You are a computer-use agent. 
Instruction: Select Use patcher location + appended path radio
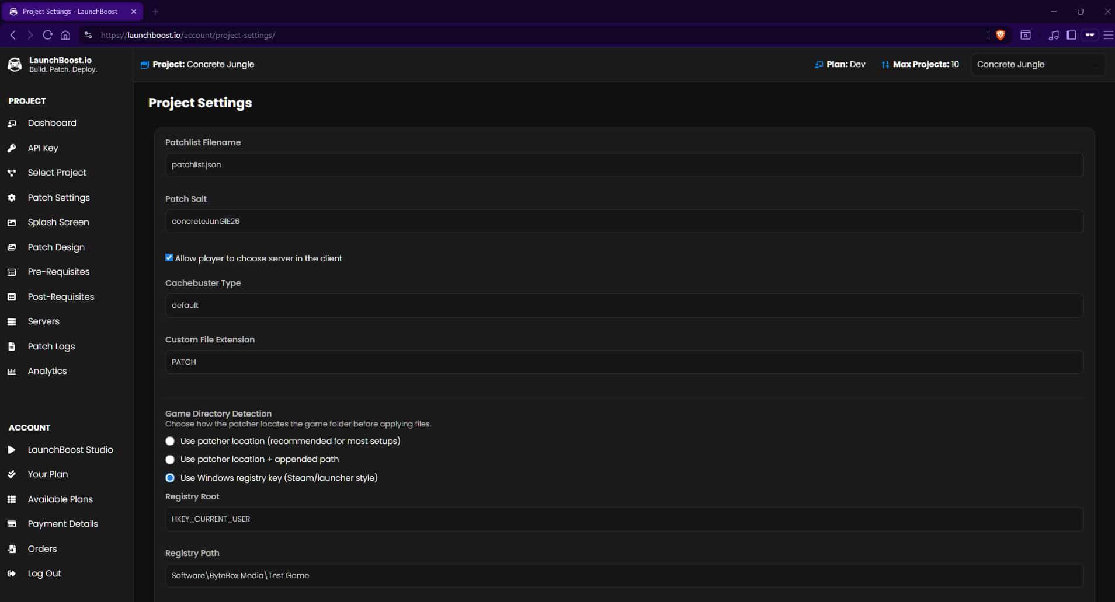(x=170, y=460)
